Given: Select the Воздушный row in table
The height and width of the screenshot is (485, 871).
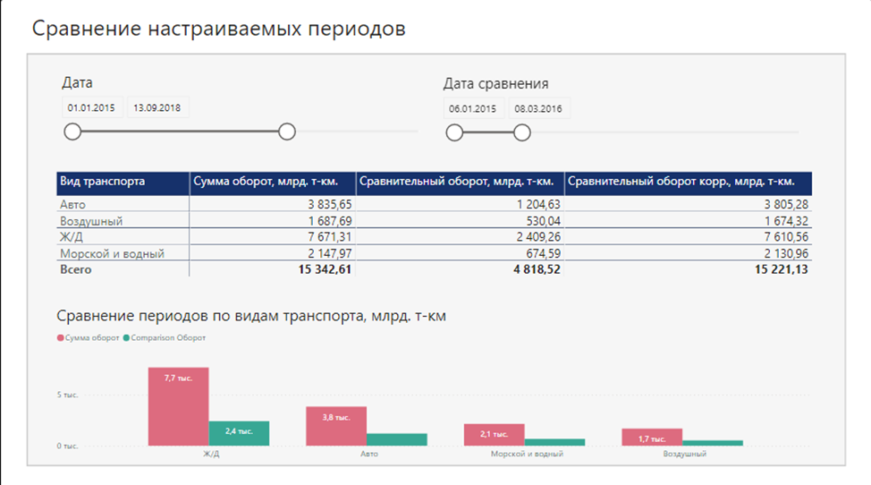Looking at the screenshot, I should tap(434, 220).
